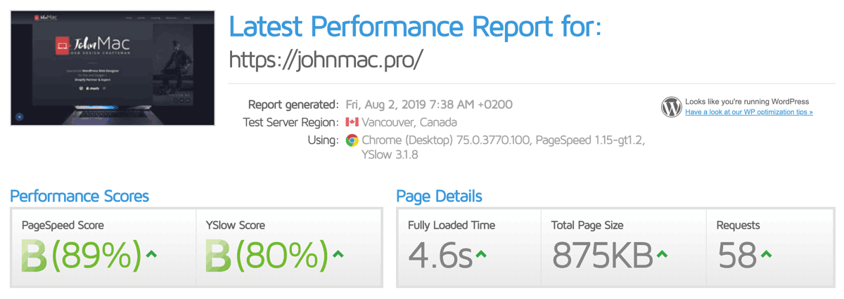Click the up arrow next to 875KB
This screenshot has width=844, height=299.
(661, 254)
